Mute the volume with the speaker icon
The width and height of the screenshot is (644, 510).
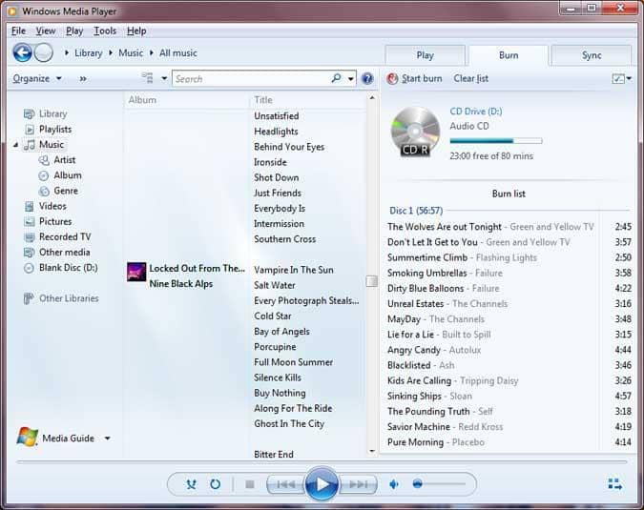[393, 484]
